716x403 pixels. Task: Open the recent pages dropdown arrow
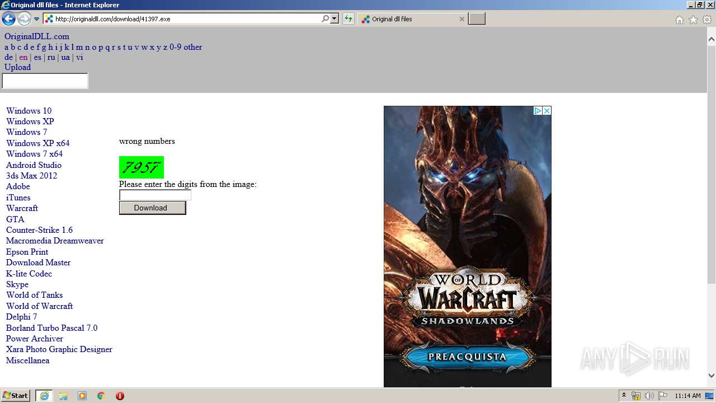[36, 19]
